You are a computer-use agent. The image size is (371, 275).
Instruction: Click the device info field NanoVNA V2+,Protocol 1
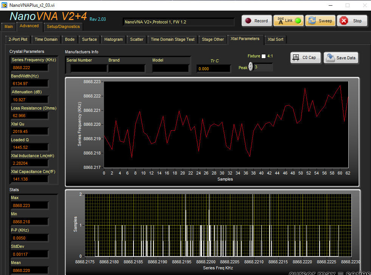click(179, 22)
